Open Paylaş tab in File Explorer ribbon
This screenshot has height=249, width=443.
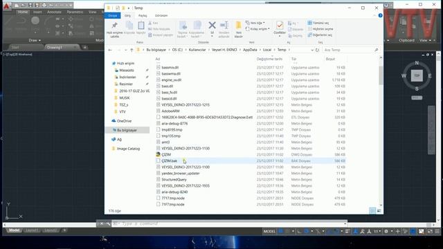tap(143, 15)
